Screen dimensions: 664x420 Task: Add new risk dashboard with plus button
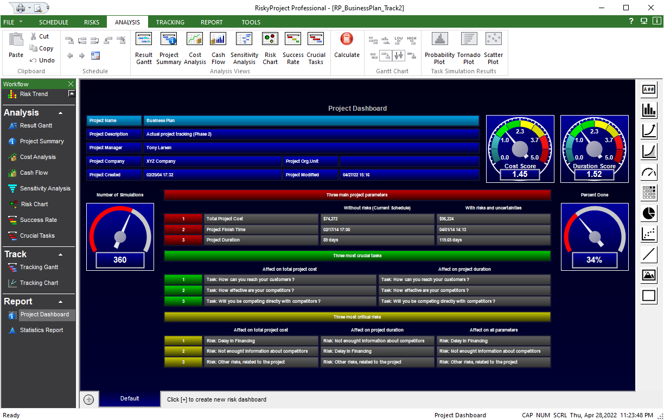click(x=89, y=399)
